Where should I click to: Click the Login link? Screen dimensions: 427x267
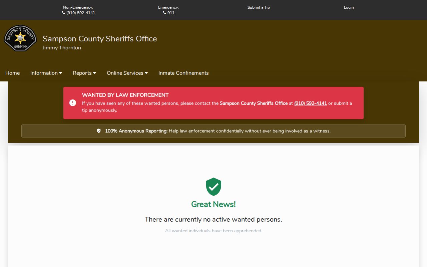349,7
